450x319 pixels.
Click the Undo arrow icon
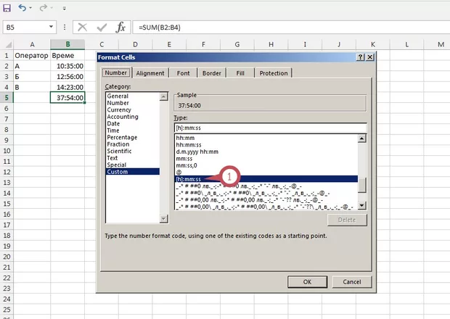pos(23,8)
